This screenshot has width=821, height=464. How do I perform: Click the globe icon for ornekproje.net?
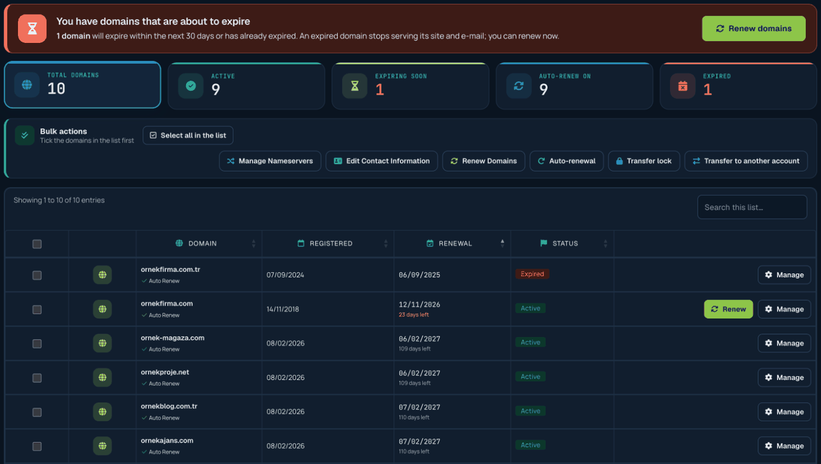[103, 378]
